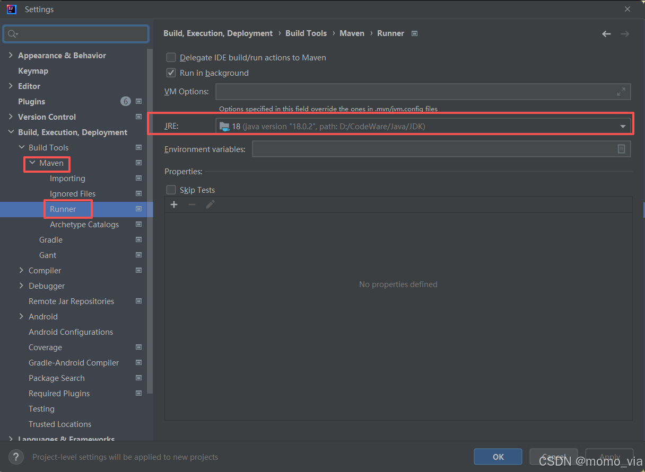Click Build, Execution, Deployment breadcrumb

point(218,33)
